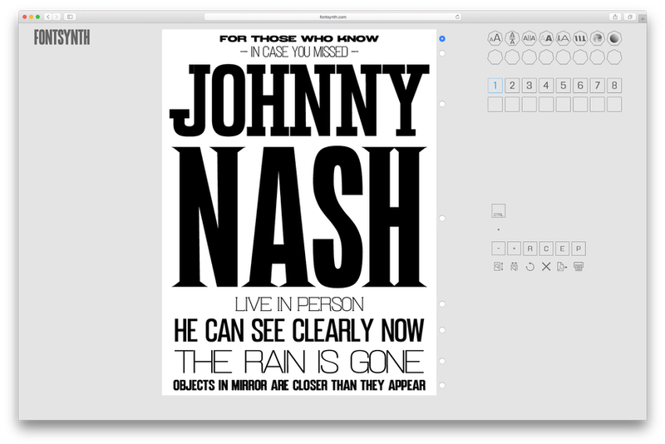Click the X clear icon
The height and width of the screenshot is (444, 665).
point(546,266)
